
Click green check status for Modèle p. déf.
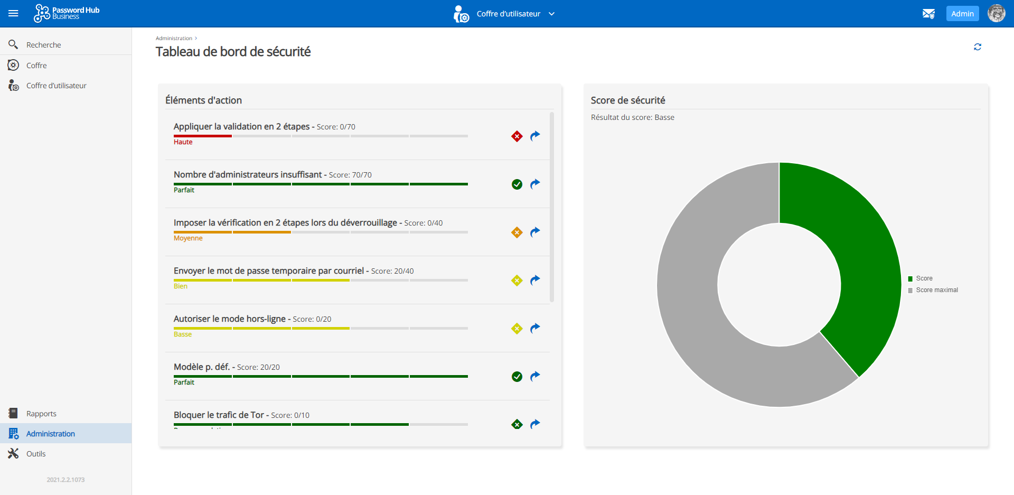tap(517, 377)
